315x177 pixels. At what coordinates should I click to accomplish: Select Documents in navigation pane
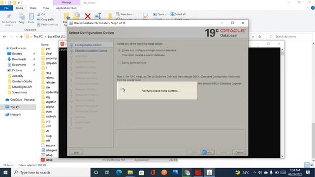pos(19,65)
